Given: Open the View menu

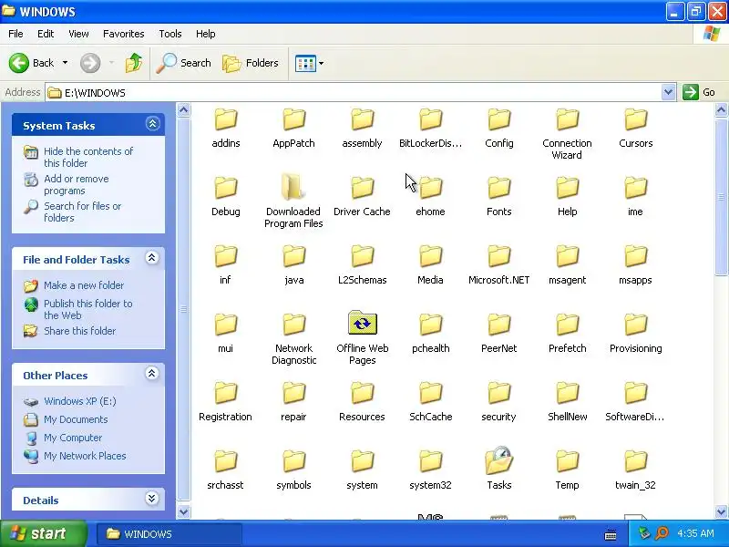Looking at the screenshot, I should click(78, 34).
